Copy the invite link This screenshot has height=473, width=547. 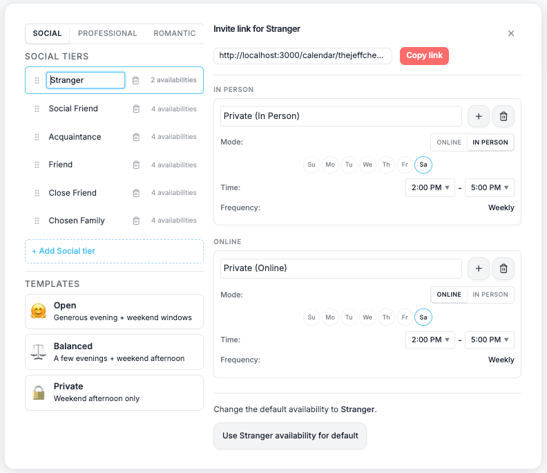424,56
